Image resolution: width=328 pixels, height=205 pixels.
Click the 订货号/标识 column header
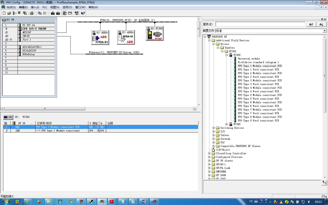pyautogui.click(x=61, y=123)
